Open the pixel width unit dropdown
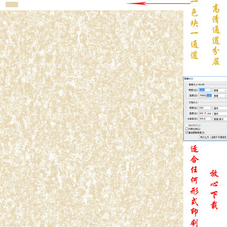This screenshot has width=227, height=227. coord(220,90)
